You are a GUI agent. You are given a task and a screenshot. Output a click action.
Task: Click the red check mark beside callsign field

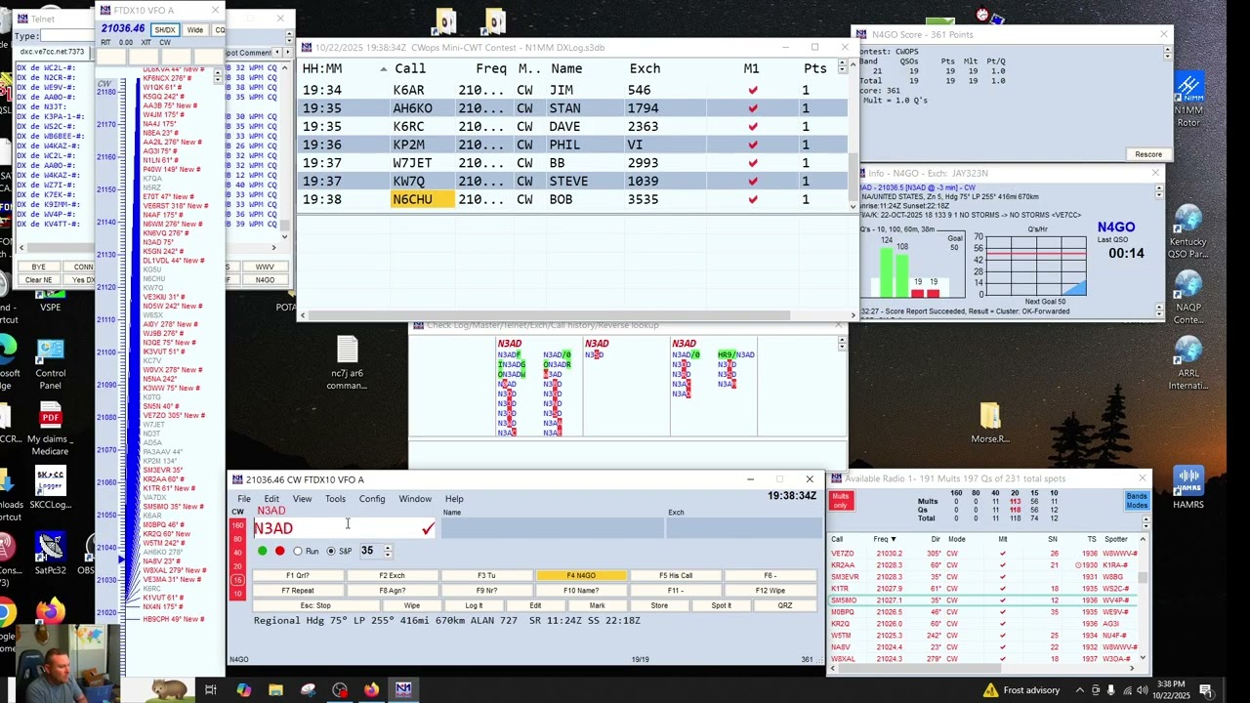pos(428,528)
